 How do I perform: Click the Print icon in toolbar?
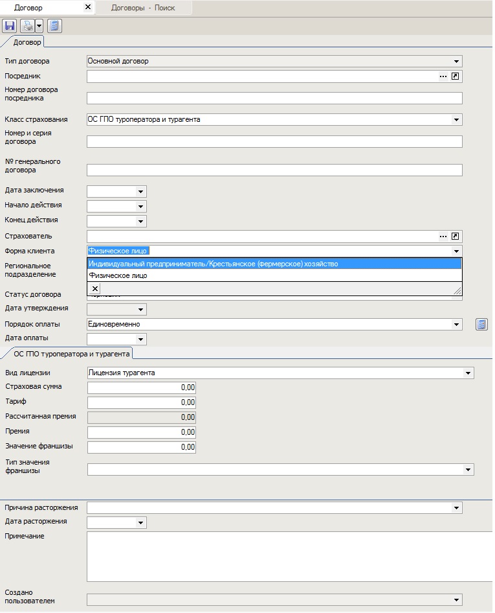[x=28, y=26]
